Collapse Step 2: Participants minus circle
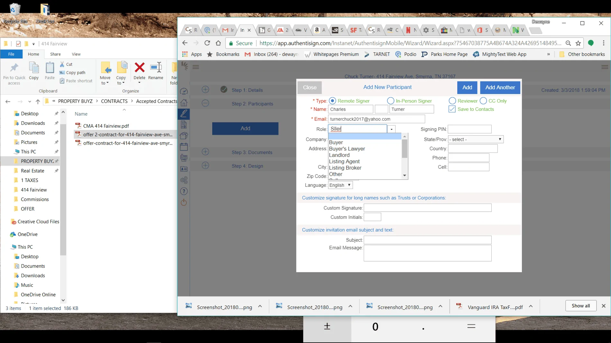Image resolution: width=611 pixels, height=343 pixels. point(205,103)
